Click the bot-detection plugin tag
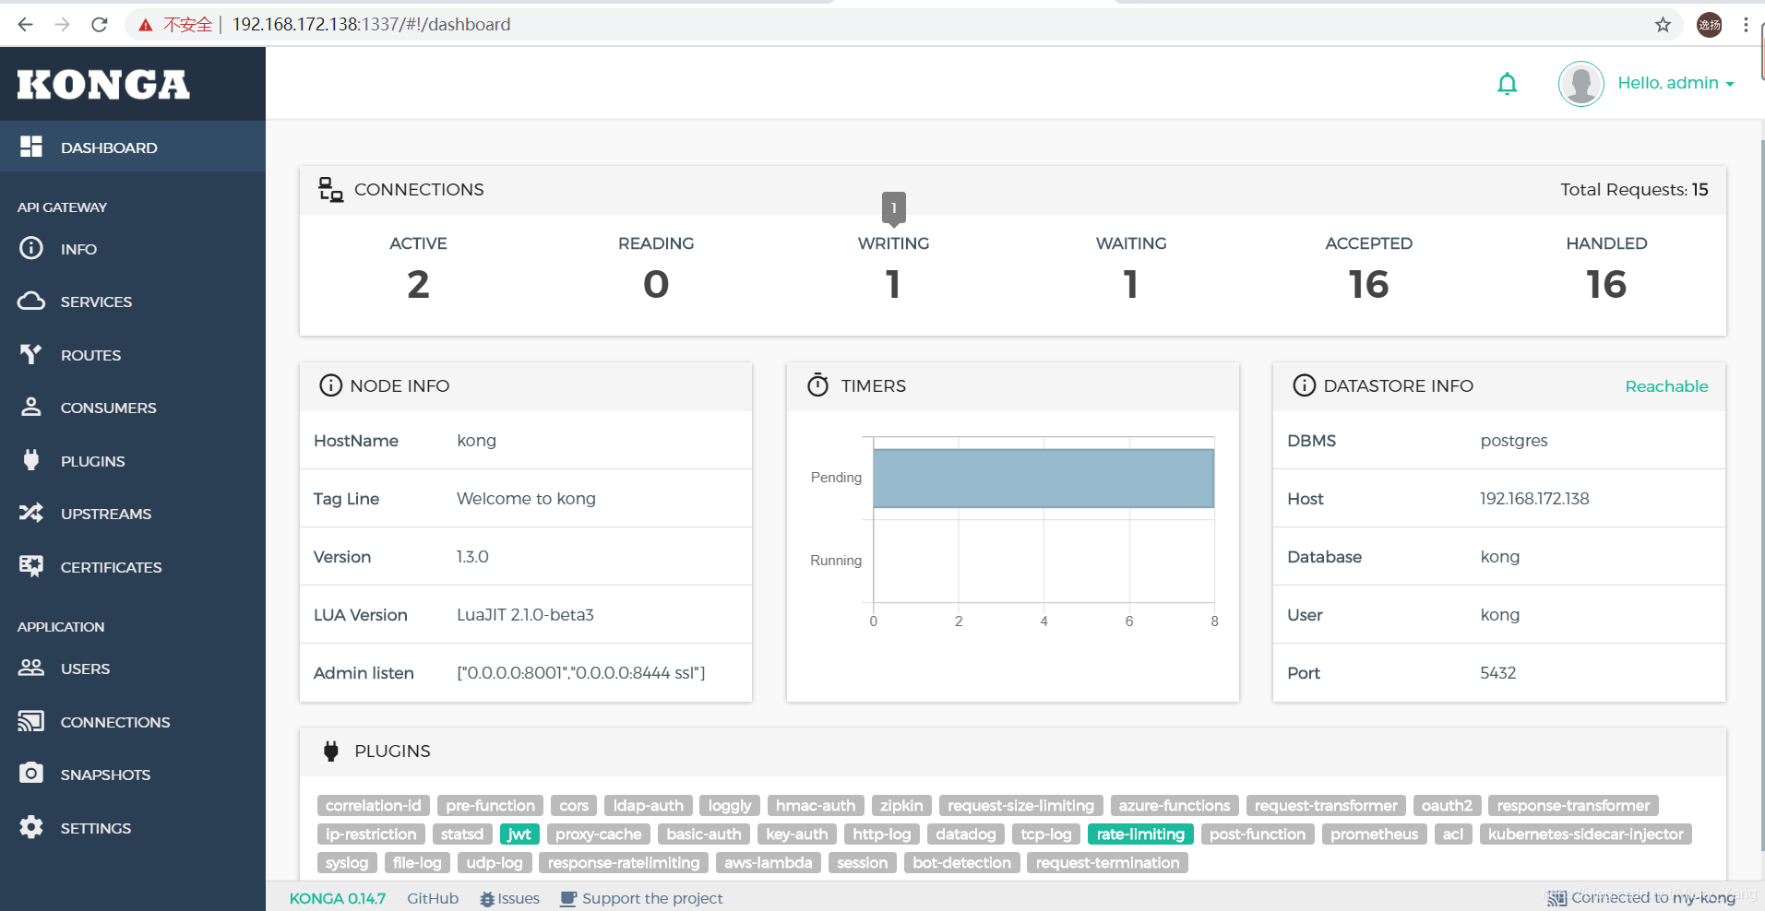 pyautogui.click(x=961, y=862)
